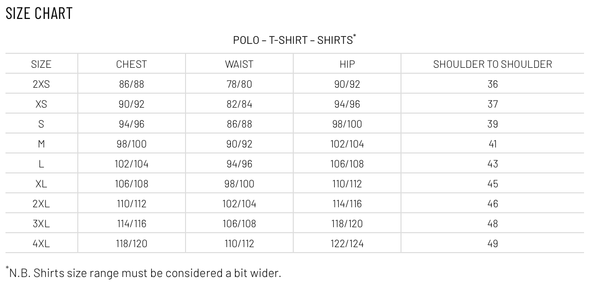Select the 2XS size row label

[41, 84]
